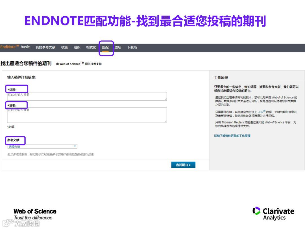305x229 pixels.
Task: Click the EndNote basic logo
Action: [15, 47]
